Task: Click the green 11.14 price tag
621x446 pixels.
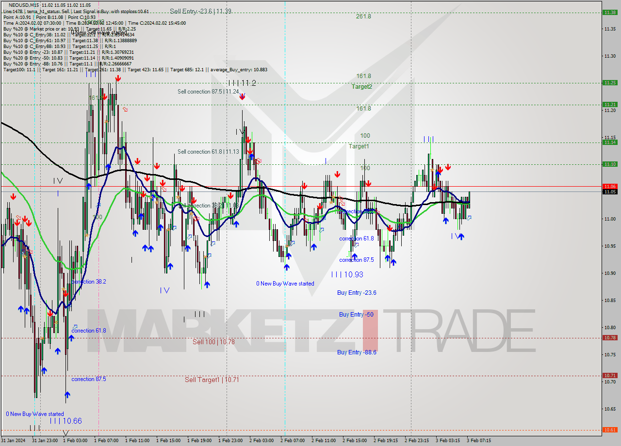Action: tap(609, 142)
